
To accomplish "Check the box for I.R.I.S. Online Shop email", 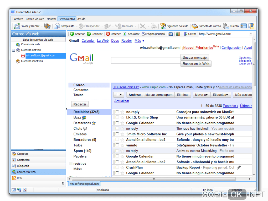I will (117, 117).
